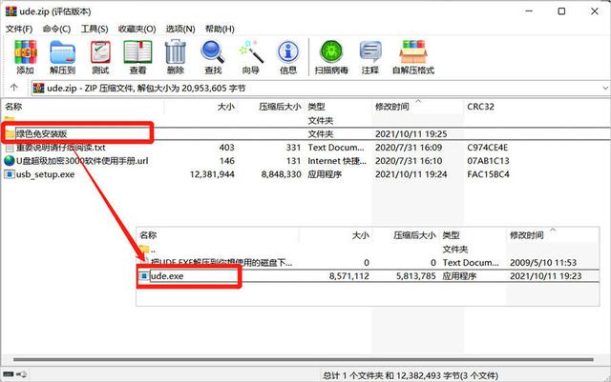
Task: Click modified time 2009/5/10 11:53
Action: coord(543,263)
